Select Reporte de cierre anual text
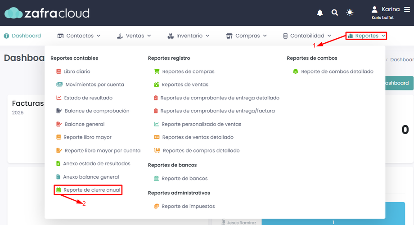Screen dimensions: 414x225 [92, 190]
